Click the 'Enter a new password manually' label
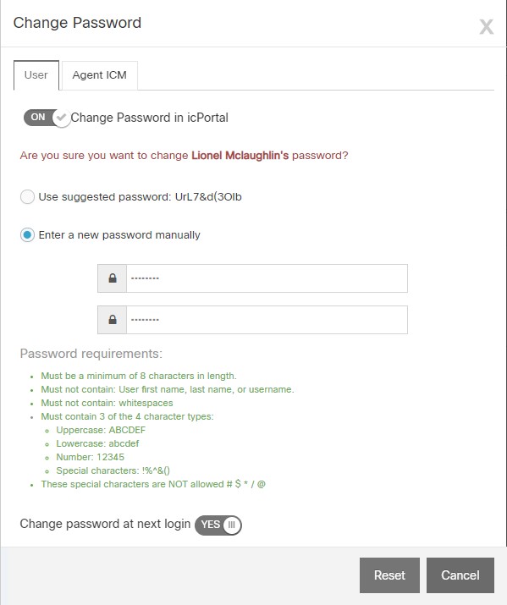The width and height of the screenshot is (507, 605). [x=119, y=235]
